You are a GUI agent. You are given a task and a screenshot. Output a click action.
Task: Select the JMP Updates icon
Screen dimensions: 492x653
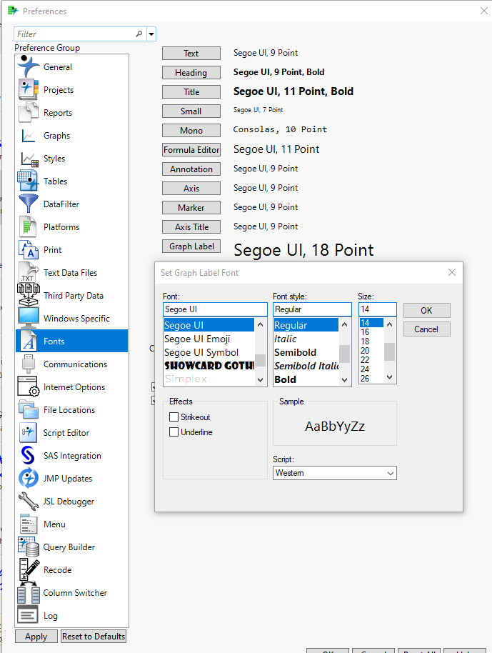pos(29,478)
